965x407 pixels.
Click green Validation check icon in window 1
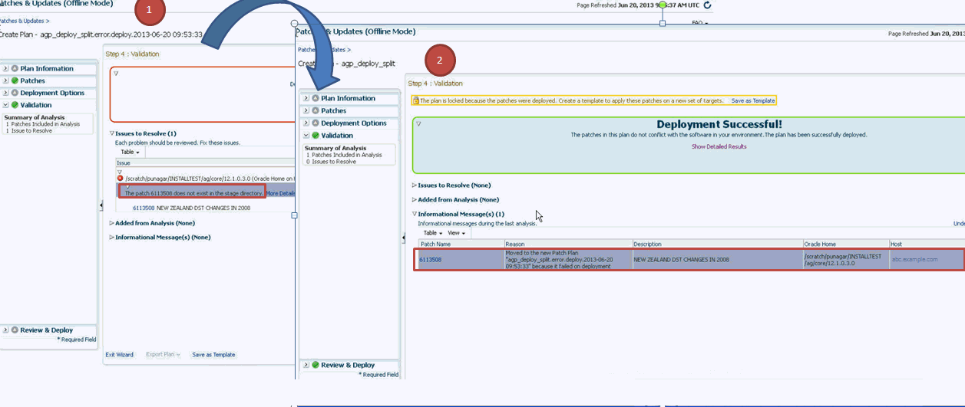[15, 105]
